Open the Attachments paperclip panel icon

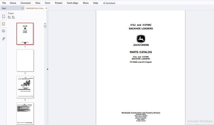click(x=3, y=39)
